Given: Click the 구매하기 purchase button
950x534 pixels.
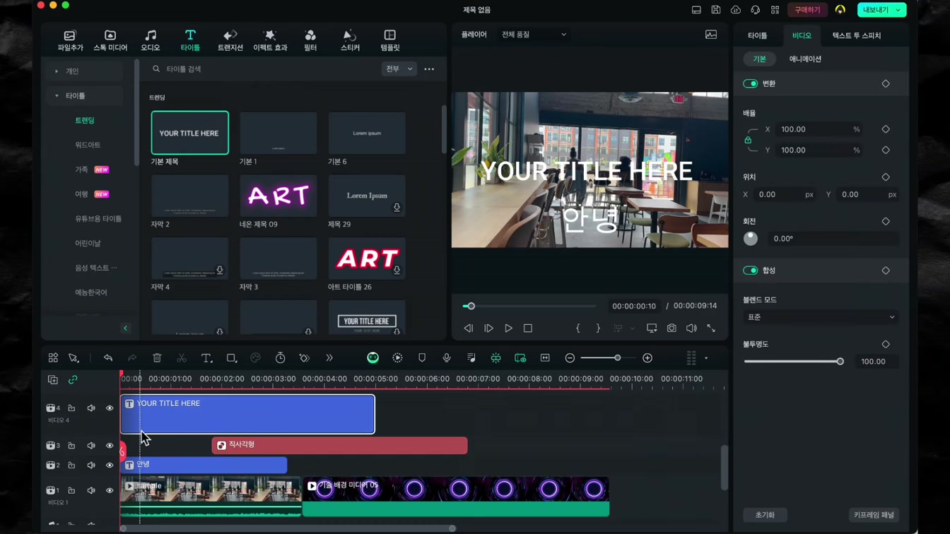Looking at the screenshot, I should pos(807,10).
